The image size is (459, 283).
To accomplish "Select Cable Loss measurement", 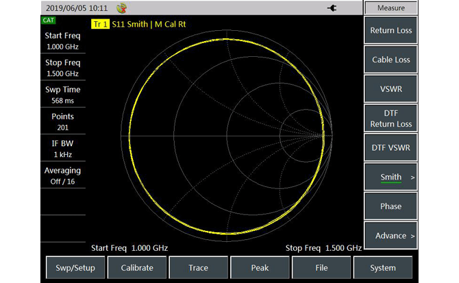I will (x=390, y=60).
